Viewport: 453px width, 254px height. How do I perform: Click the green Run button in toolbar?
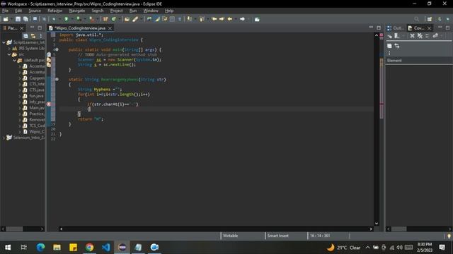pyautogui.click(x=66, y=19)
